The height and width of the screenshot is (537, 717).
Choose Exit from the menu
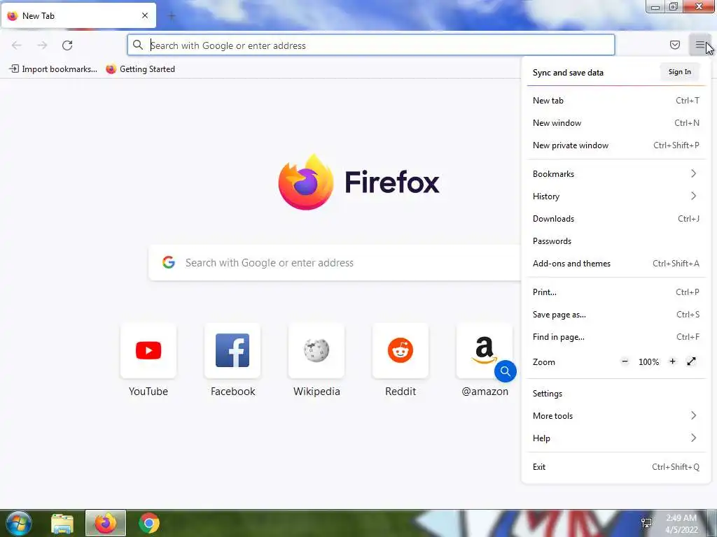pos(616,467)
